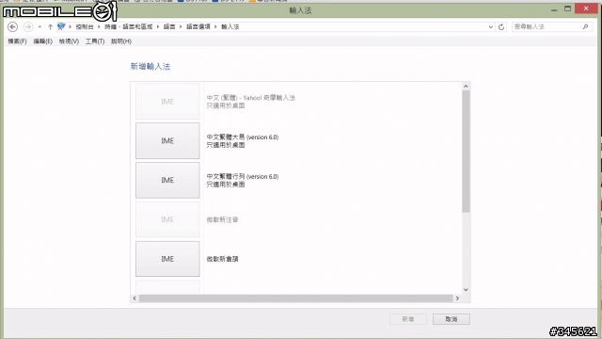602x339 pixels.
Task: Click the 取消 button
Action: (x=451, y=319)
